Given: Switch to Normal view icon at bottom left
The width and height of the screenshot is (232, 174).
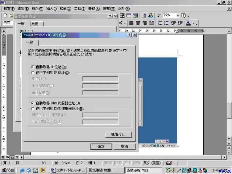Looking at the screenshot, I should 3,157.
